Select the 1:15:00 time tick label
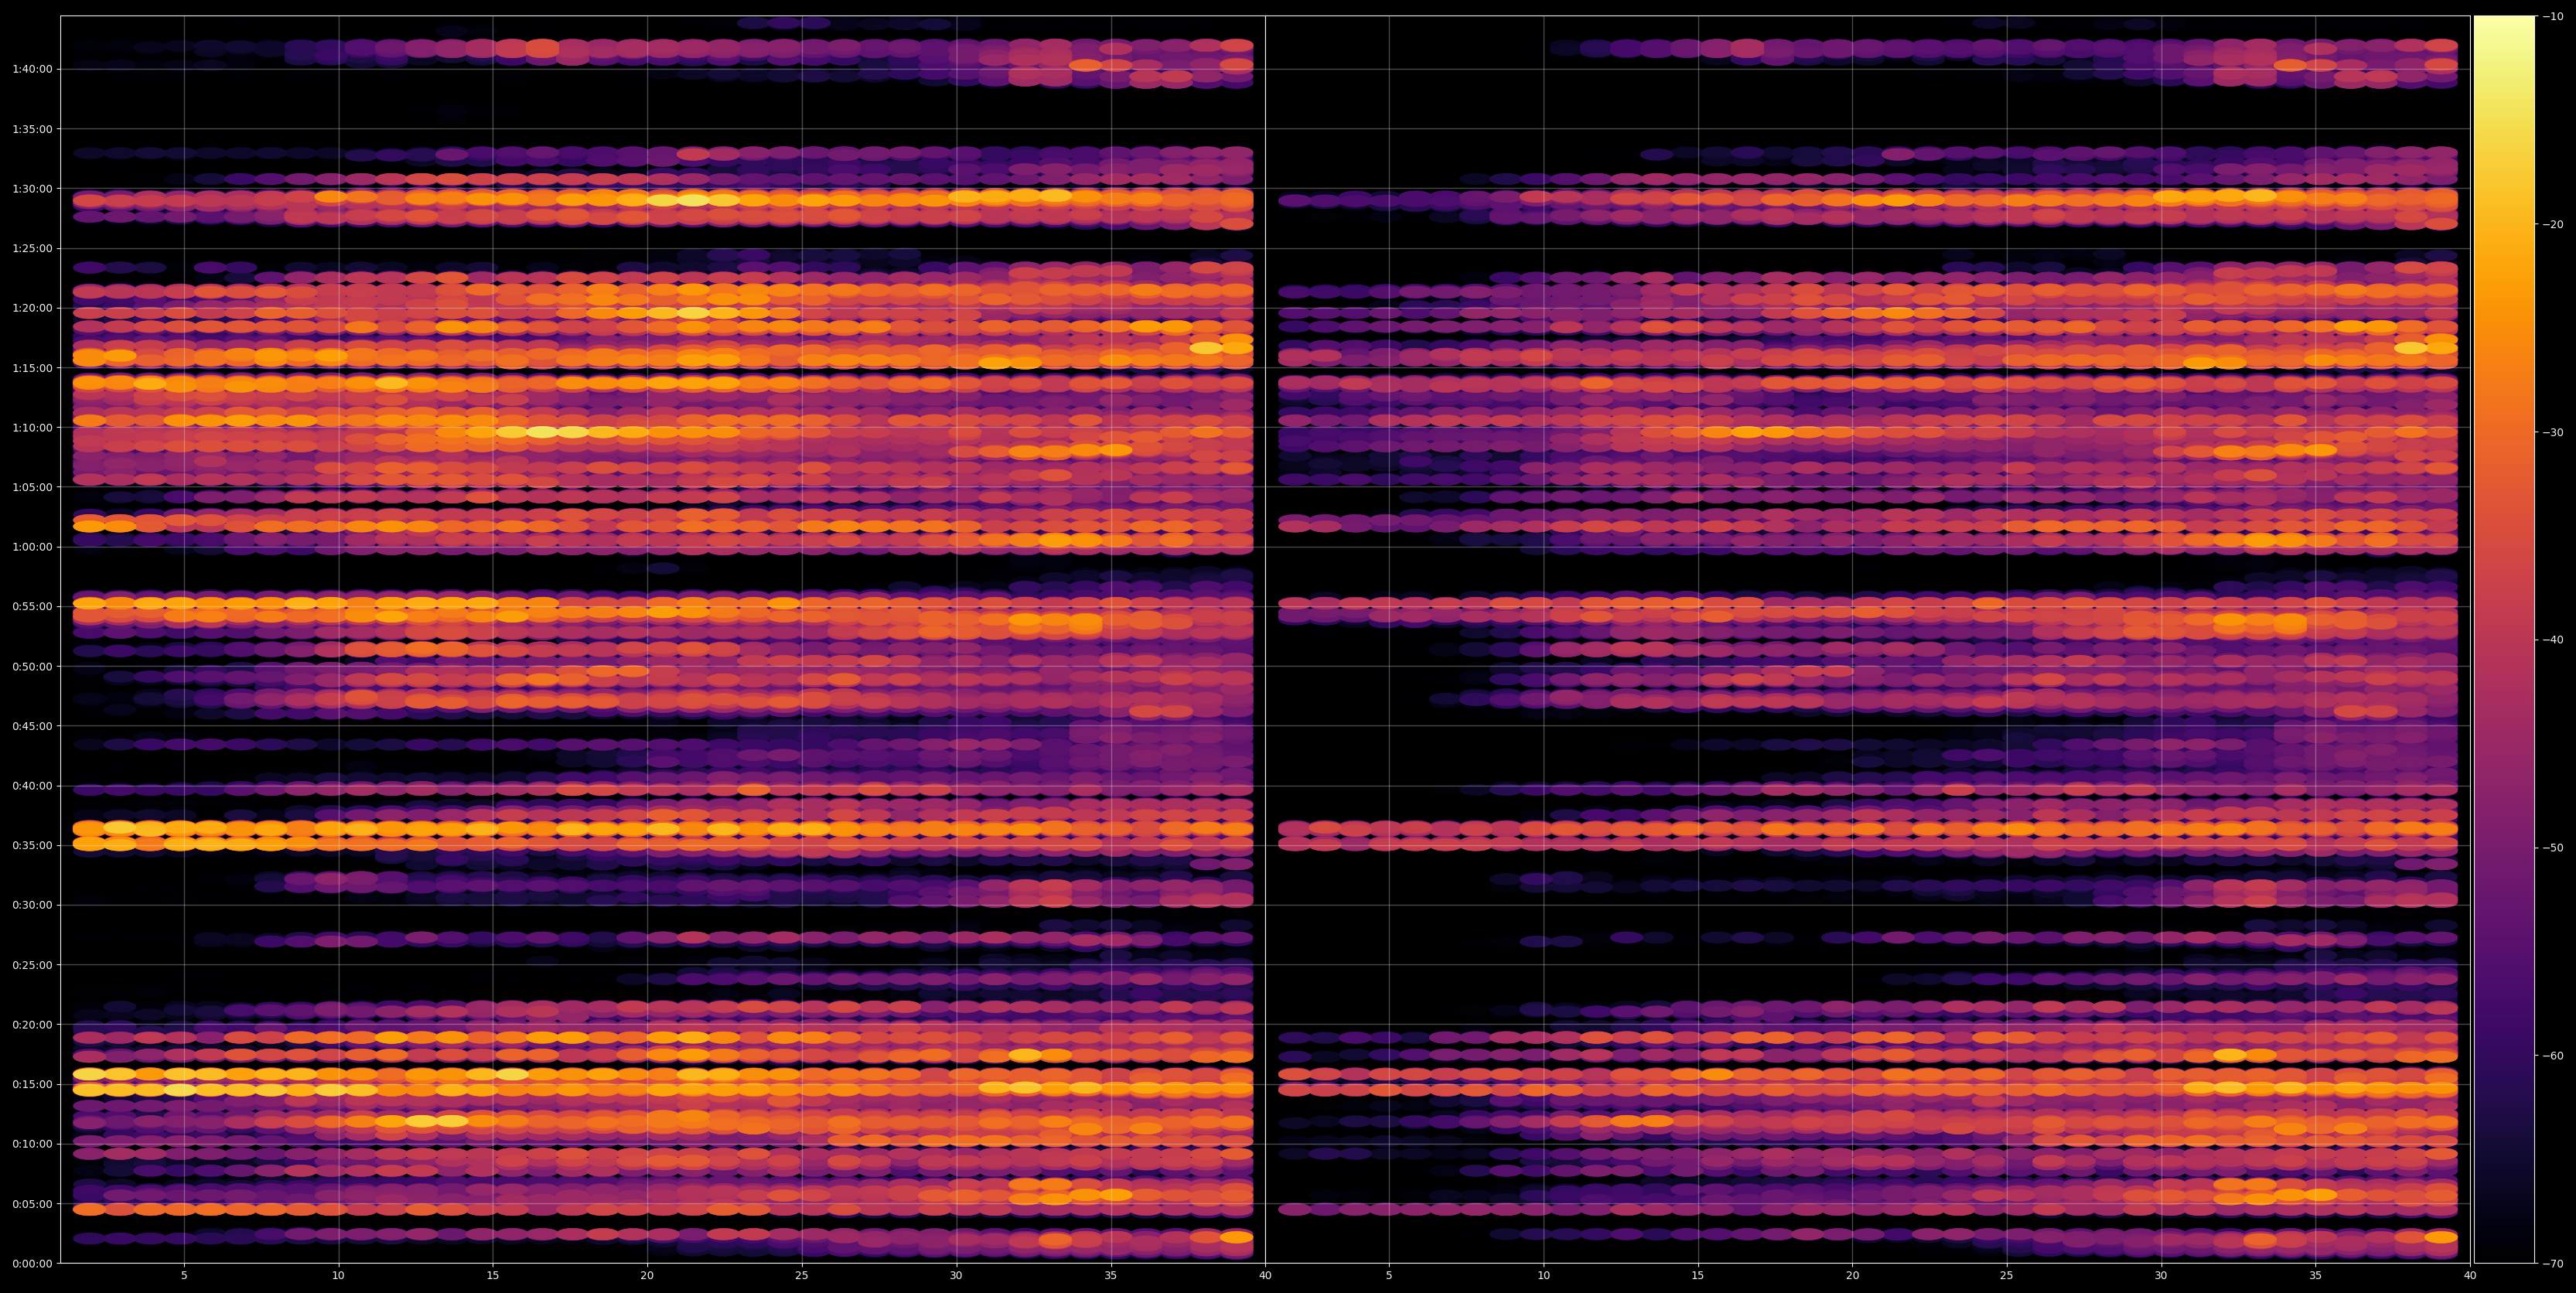Image resolution: width=2576 pixels, height=1293 pixels. click(33, 368)
